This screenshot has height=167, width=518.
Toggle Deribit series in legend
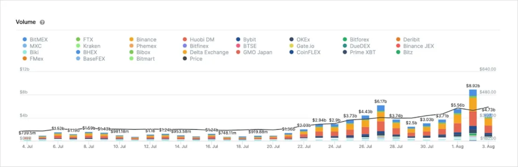point(408,40)
